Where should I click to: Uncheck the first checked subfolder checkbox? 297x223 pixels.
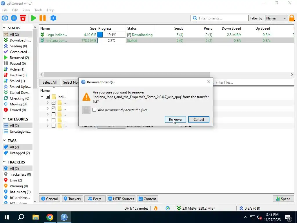54,103
